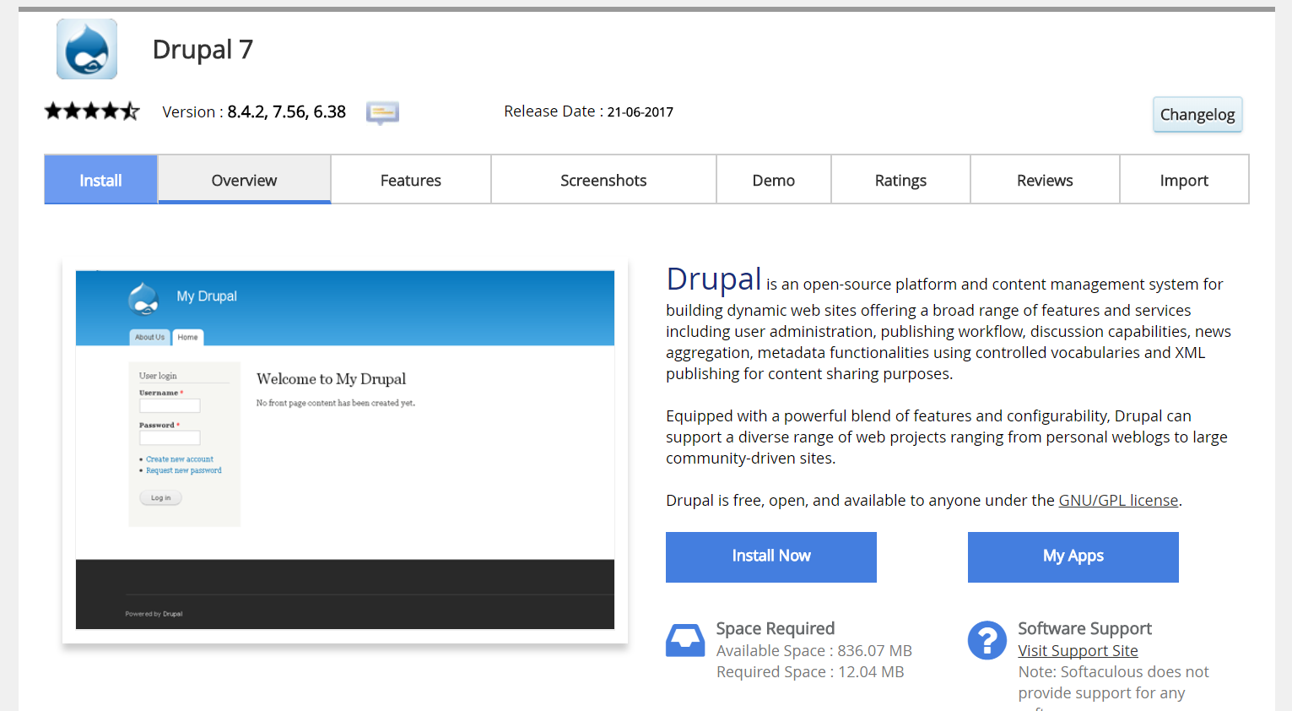
Task: Click the Changelog button
Action: 1197,114
